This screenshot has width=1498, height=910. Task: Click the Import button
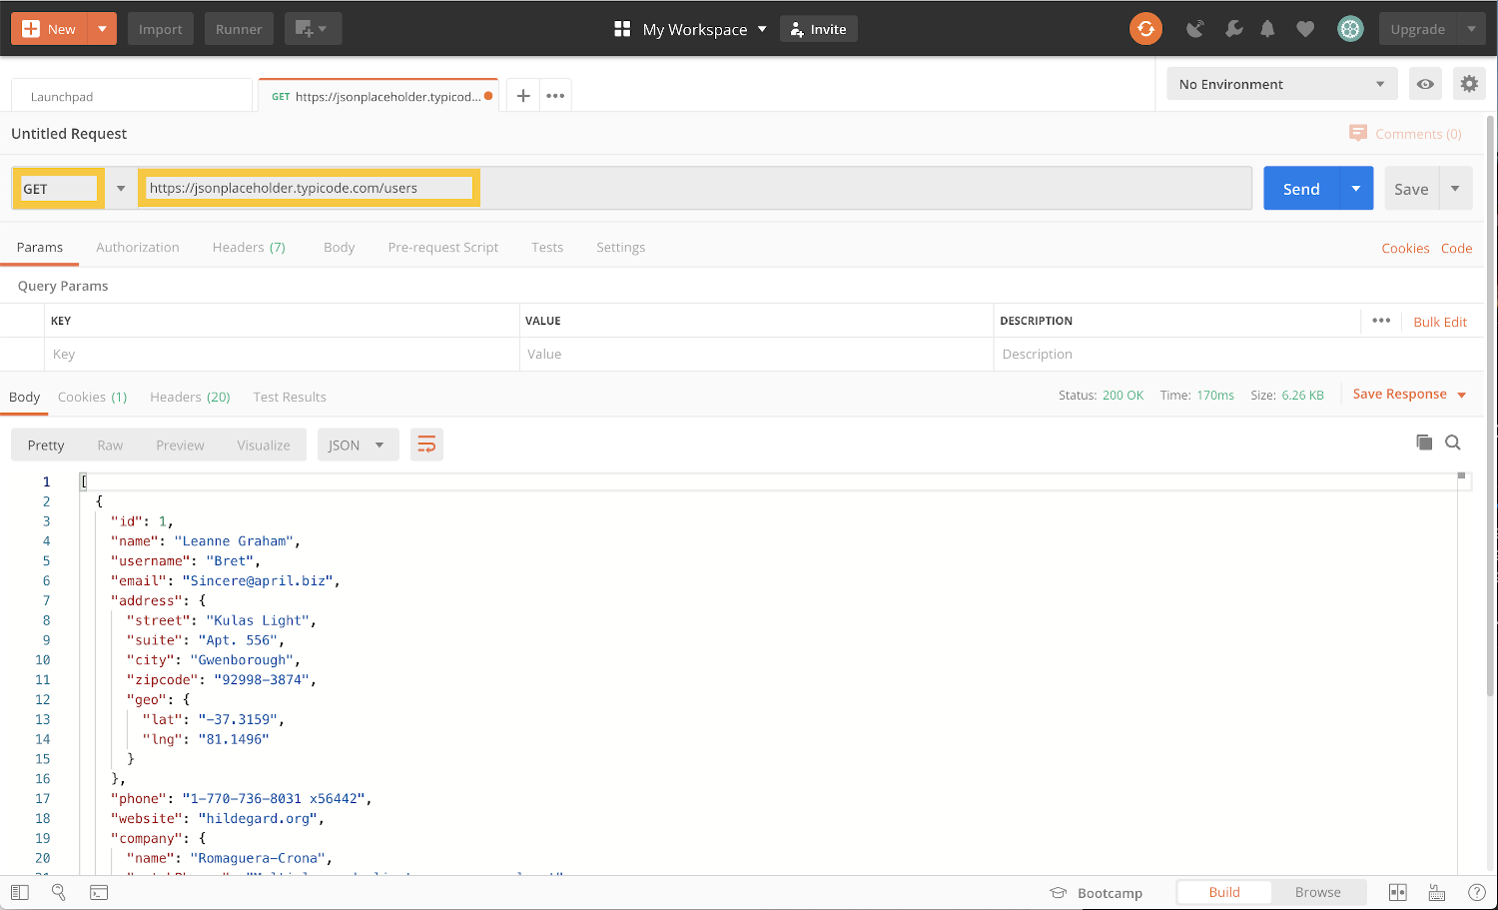(161, 29)
